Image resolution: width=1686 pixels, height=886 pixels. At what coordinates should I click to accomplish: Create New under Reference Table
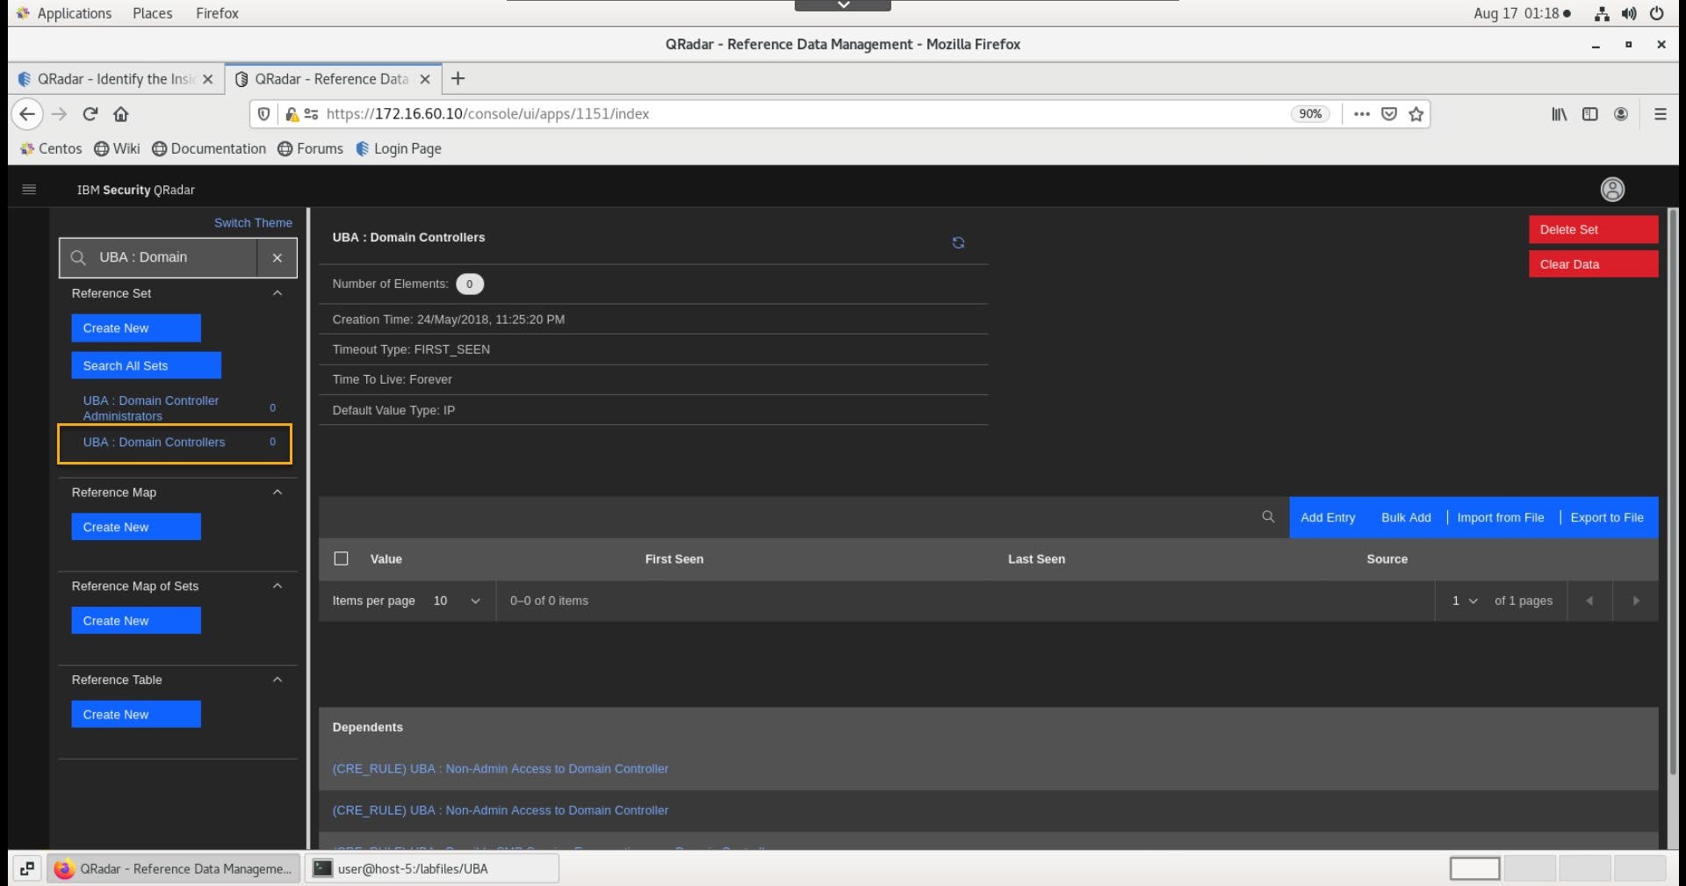(136, 714)
